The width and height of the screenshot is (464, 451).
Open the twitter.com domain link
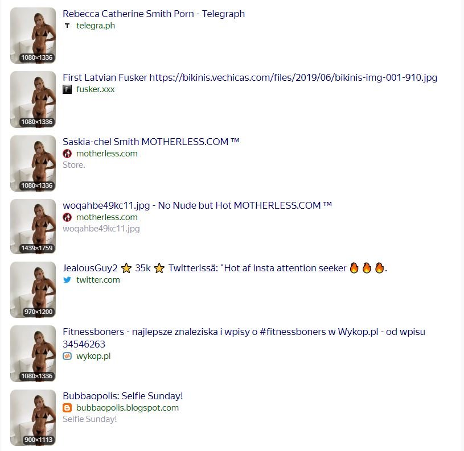(x=98, y=280)
